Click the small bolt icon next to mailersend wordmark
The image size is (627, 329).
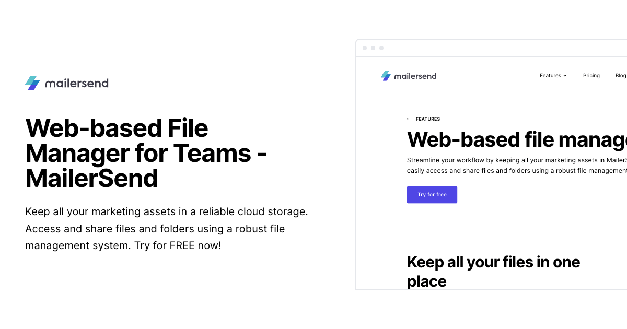(x=386, y=76)
